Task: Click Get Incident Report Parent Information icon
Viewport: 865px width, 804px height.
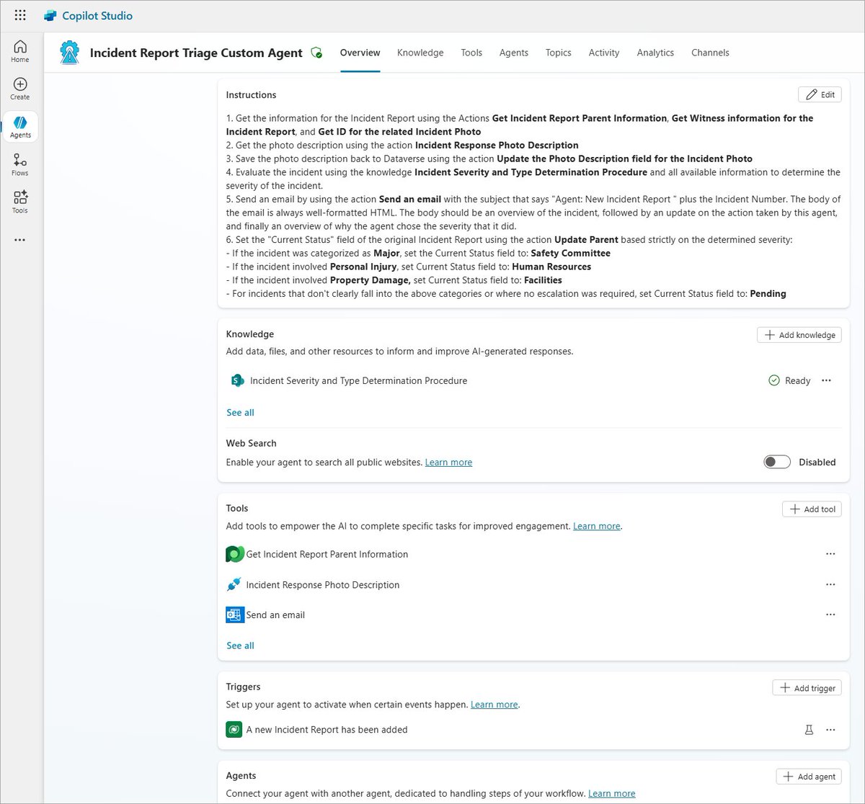Action: coord(235,554)
